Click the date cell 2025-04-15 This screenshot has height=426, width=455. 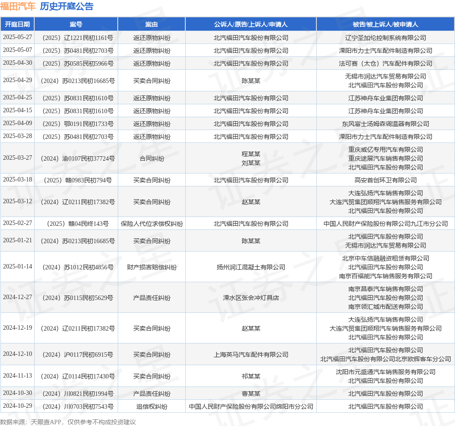click(x=17, y=110)
